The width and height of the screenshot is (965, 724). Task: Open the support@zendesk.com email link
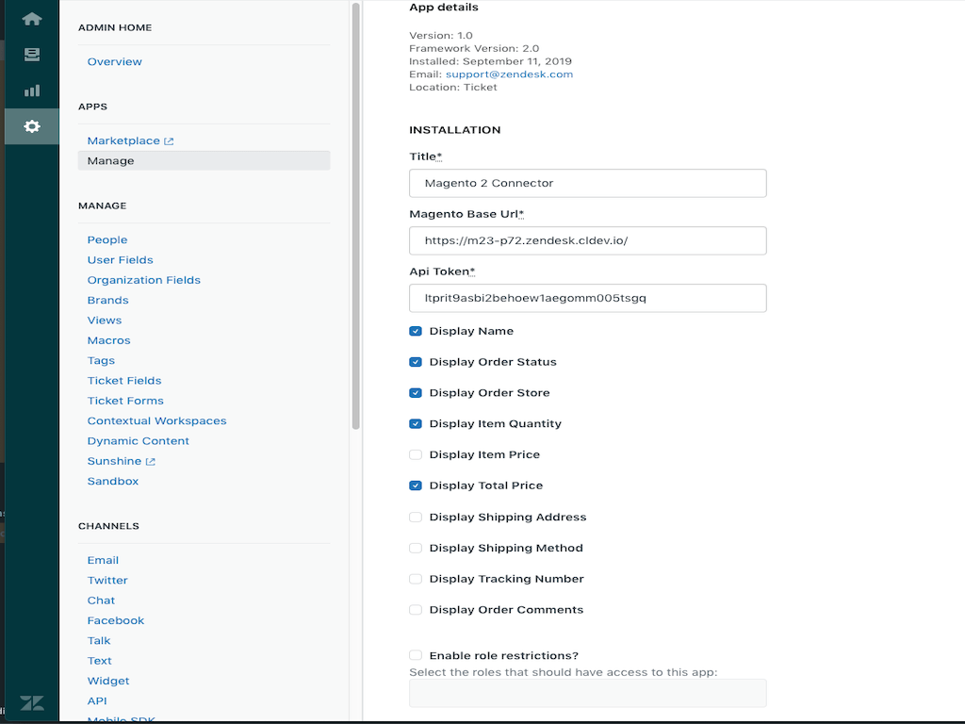tap(509, 74)
